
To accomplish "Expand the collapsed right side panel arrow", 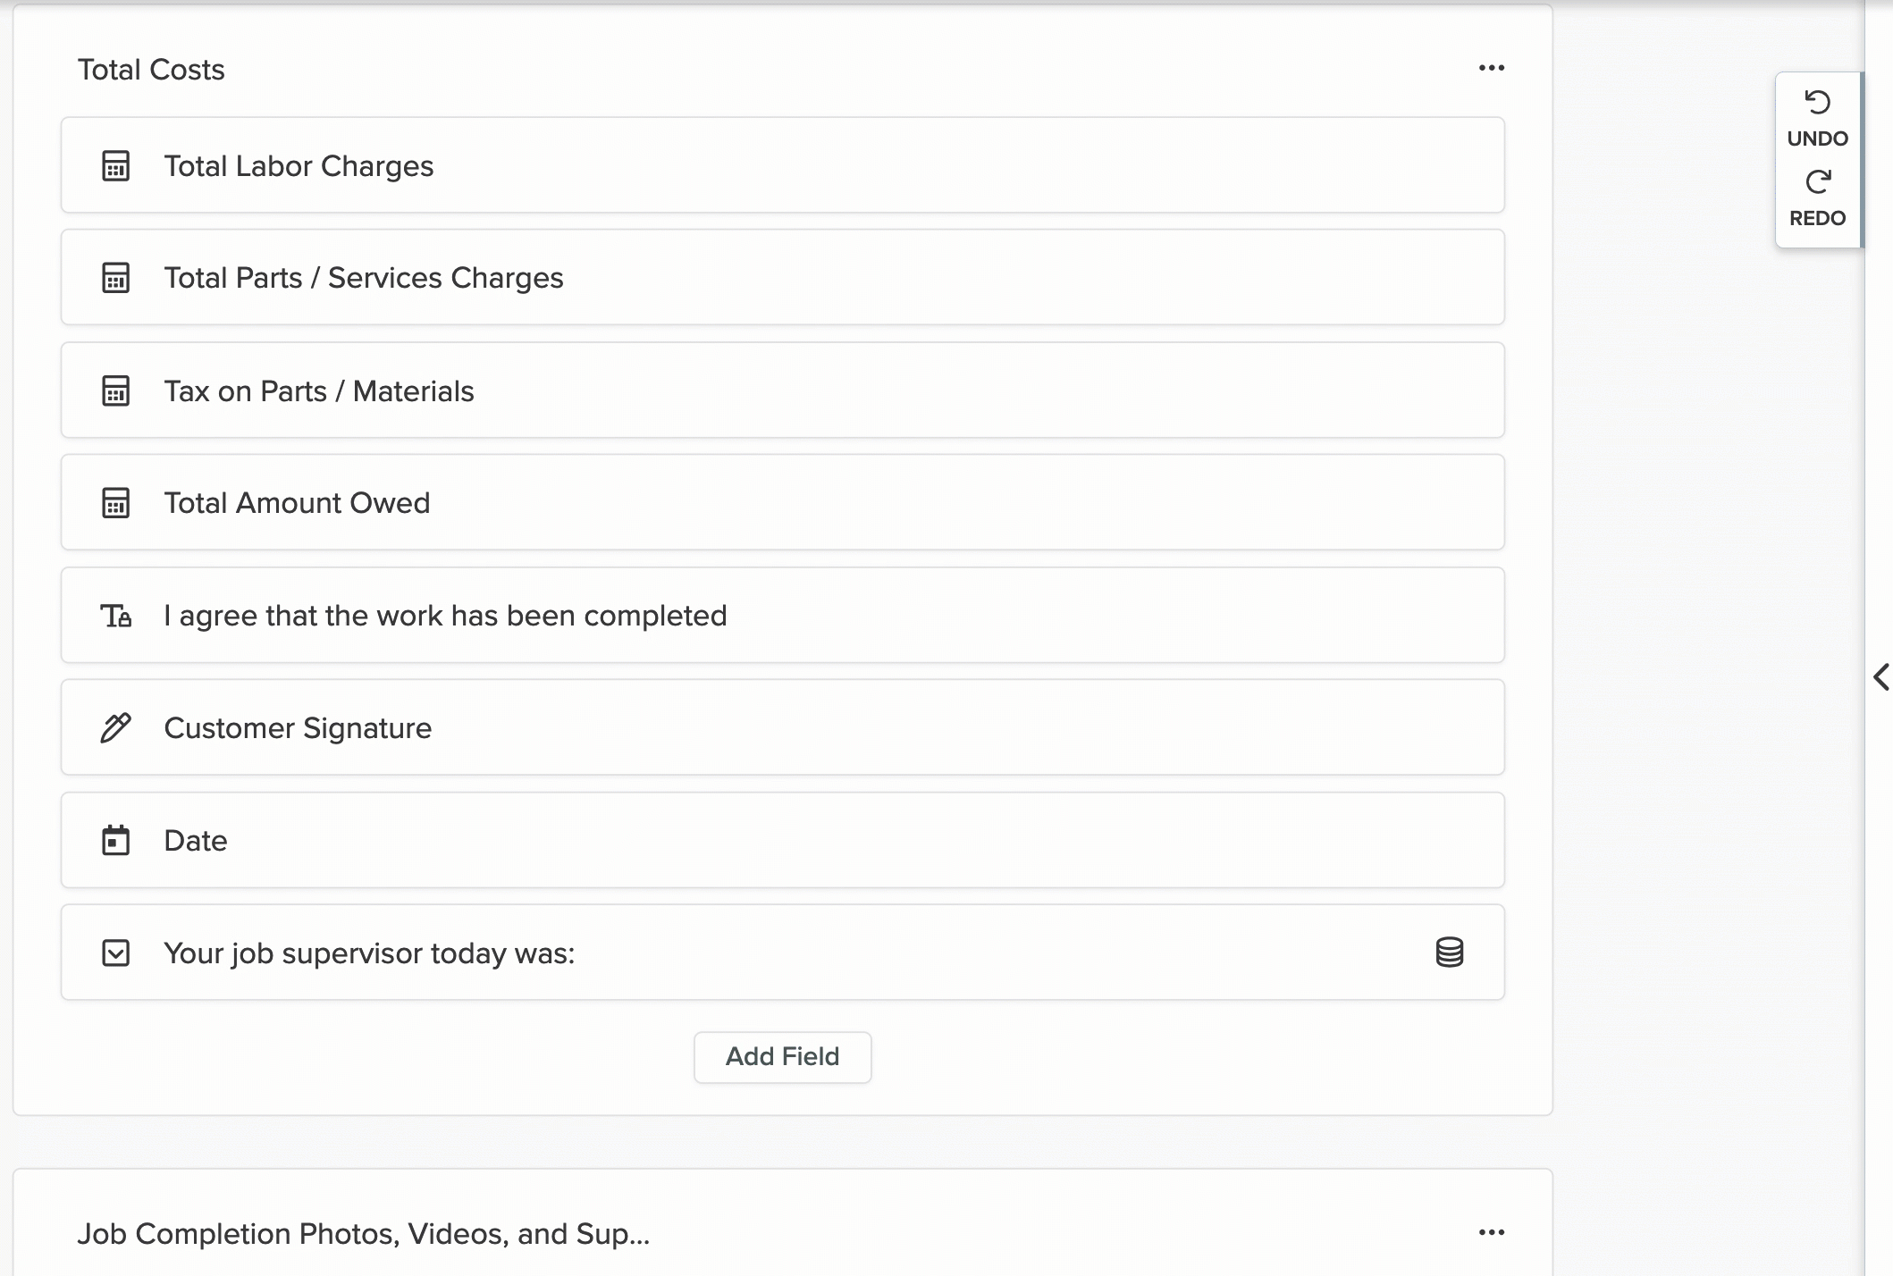I will click(x=1881, y=676).
